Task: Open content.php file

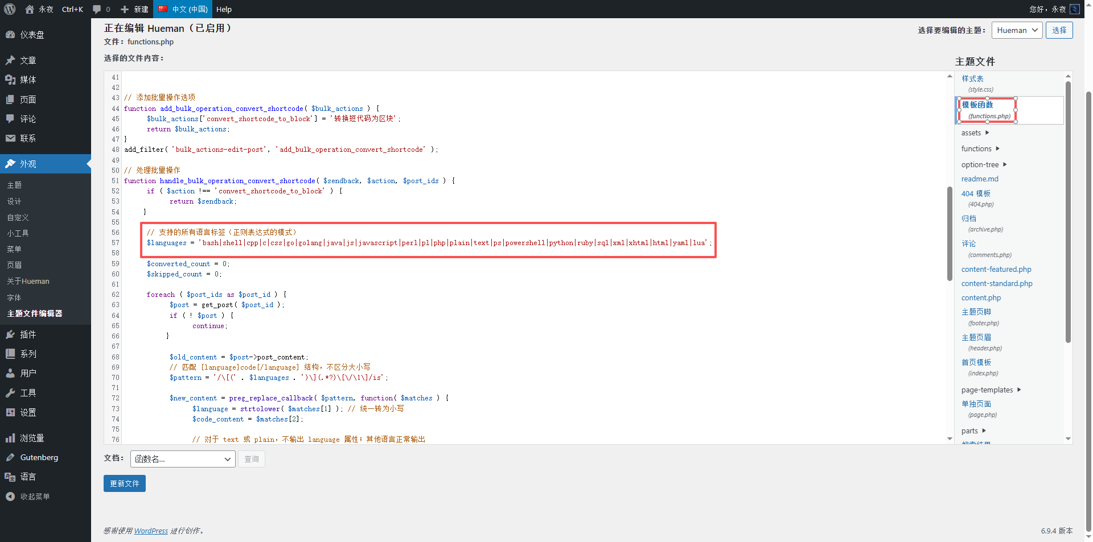Action: [981, 297]
